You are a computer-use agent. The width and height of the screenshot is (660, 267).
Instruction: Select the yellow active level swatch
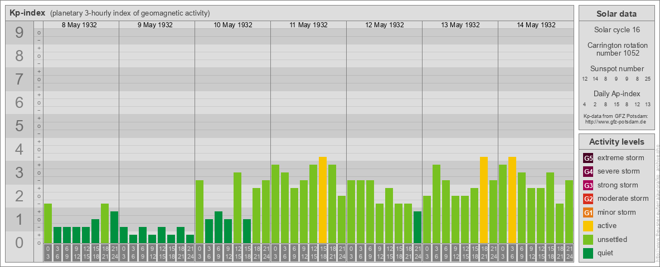click(588, 226)
